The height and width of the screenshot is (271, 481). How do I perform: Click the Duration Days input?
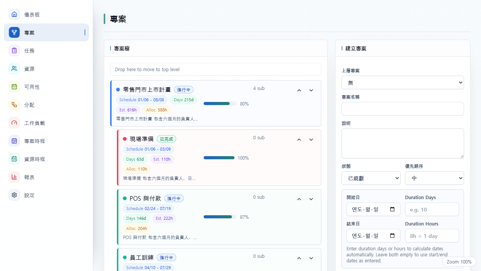point(432,209)
